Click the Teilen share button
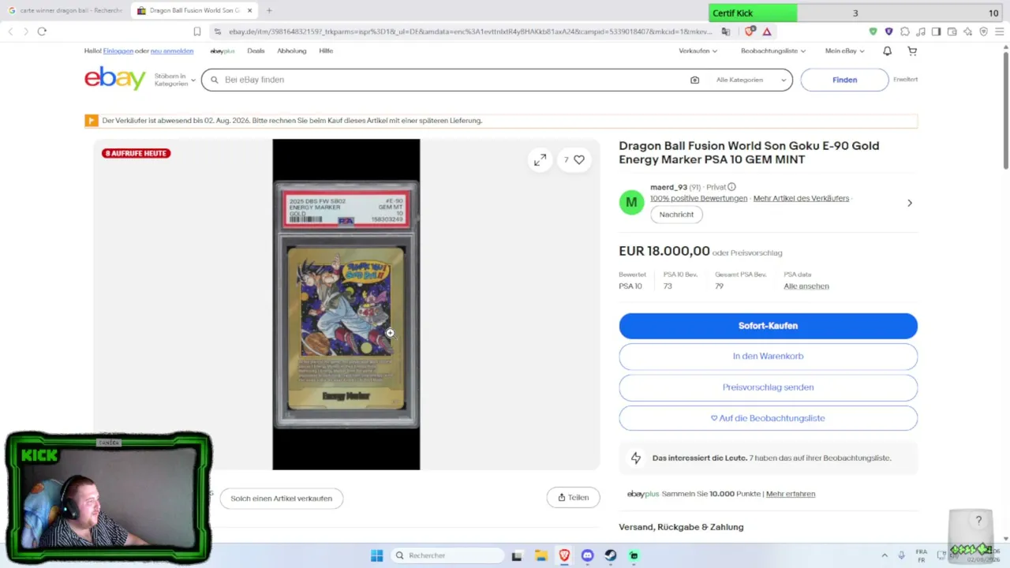The width and height of the screenshot is (1010, 568). tap(573, 498)
